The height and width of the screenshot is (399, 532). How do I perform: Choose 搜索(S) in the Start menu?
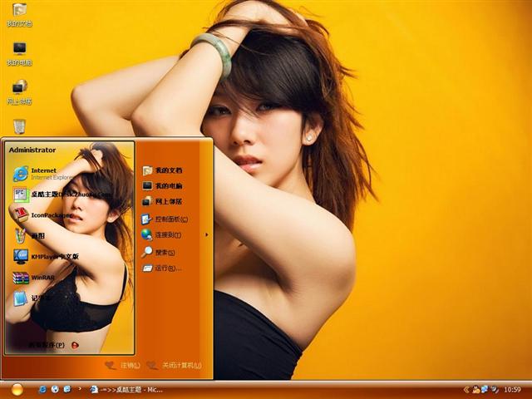pos(164,252)
